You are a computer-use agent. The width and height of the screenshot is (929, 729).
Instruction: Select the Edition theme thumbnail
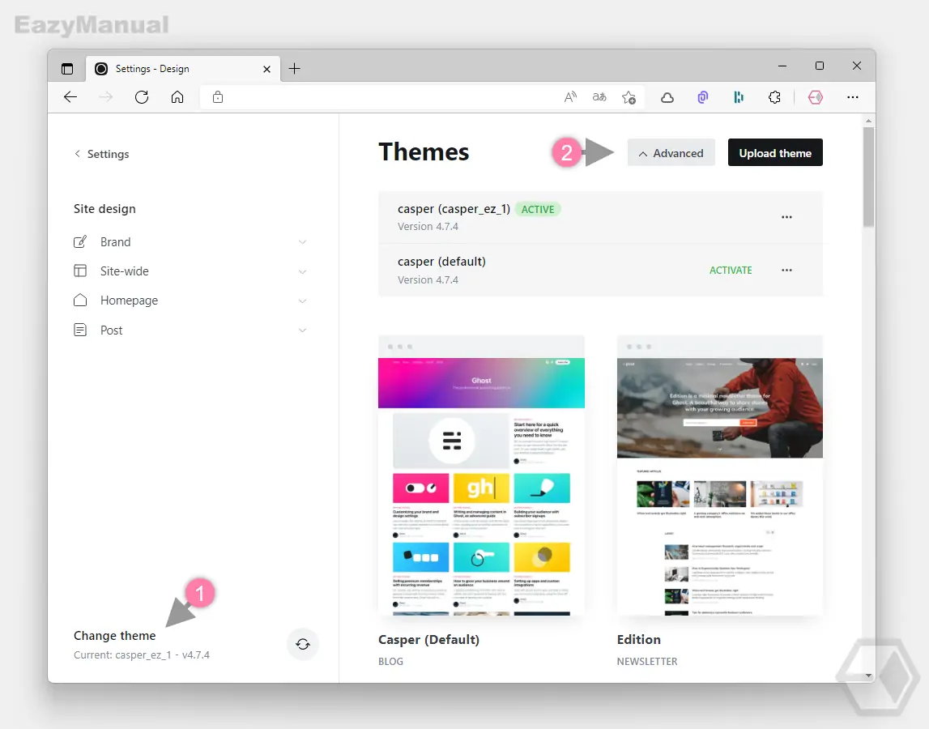[x=720, y=475]
